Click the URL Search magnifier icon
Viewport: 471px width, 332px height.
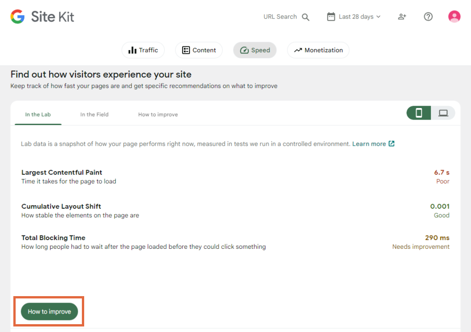click(305, 17)
